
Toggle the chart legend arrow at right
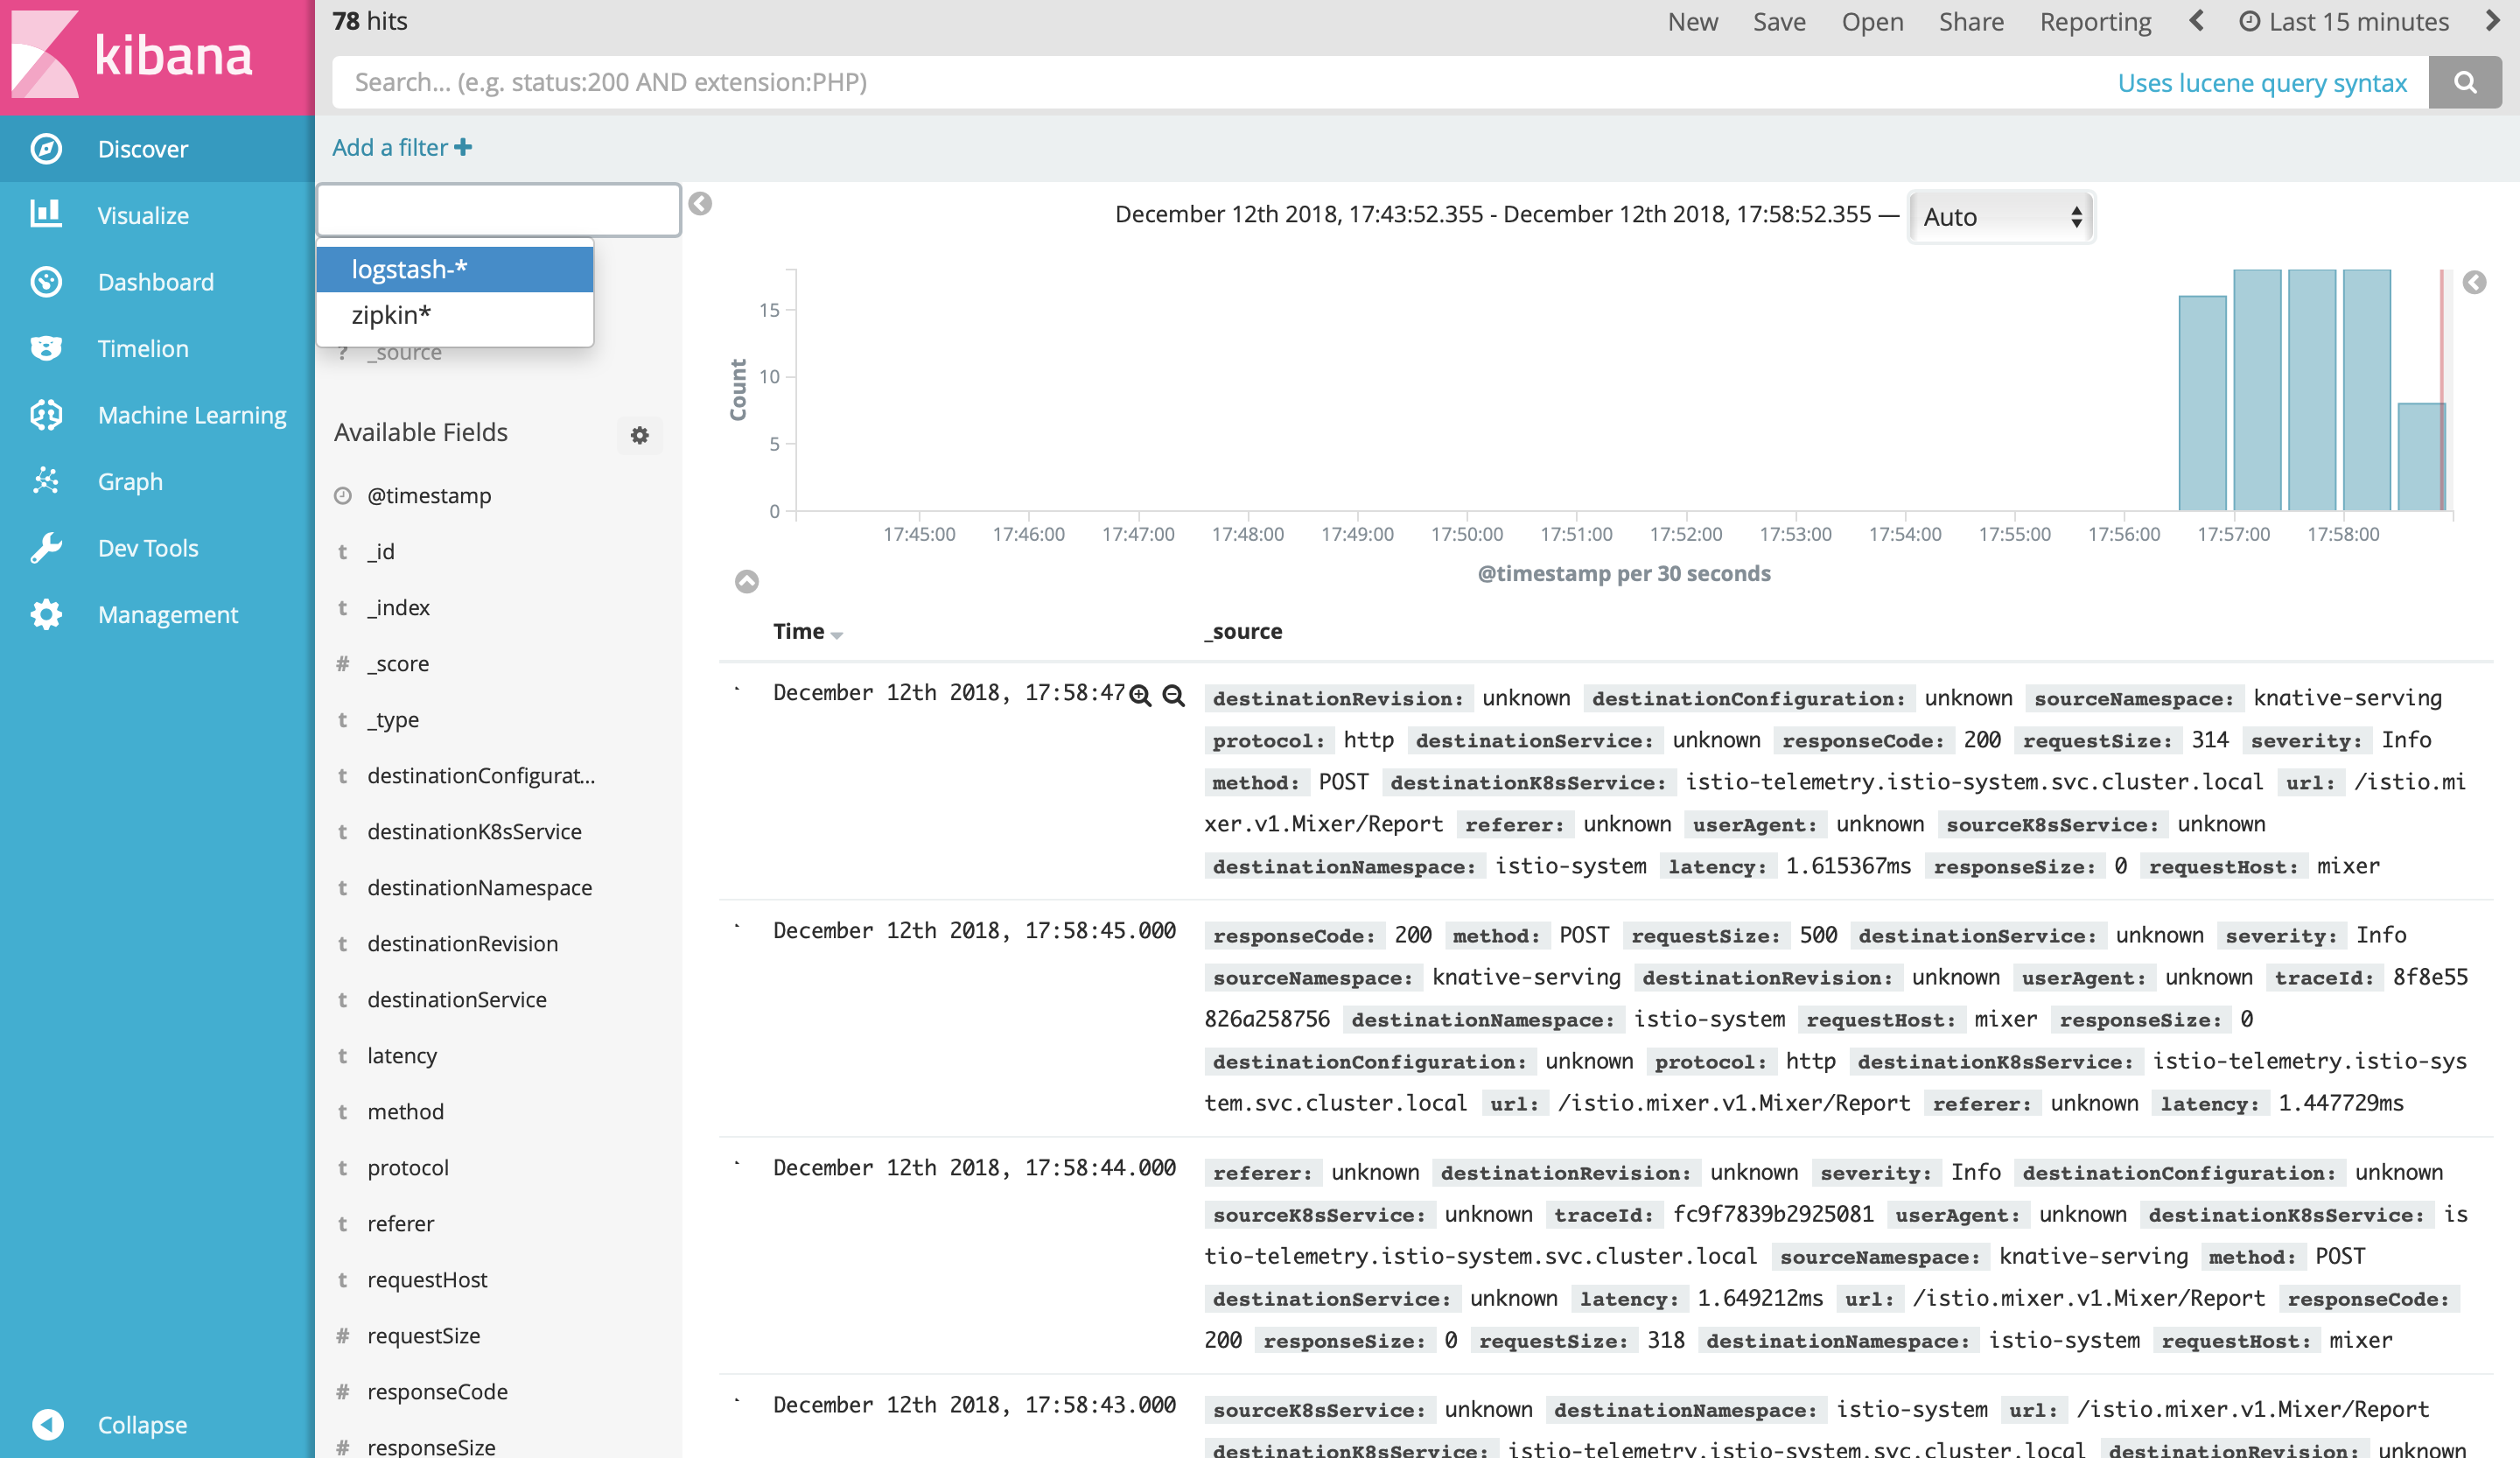(x=2474, y=283)
